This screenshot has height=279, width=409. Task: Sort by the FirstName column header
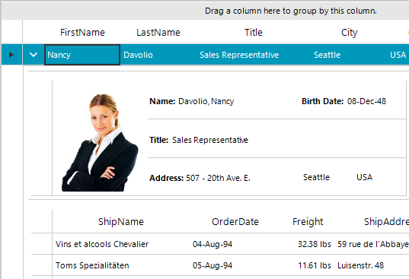pyautogui.click(x=82, y=32)
